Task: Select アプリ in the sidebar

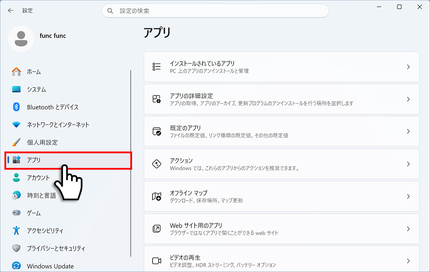Action: point(68,160)
